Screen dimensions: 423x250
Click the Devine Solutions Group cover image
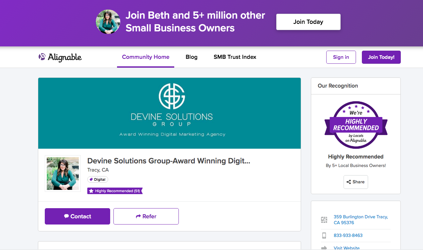point(169,113)
